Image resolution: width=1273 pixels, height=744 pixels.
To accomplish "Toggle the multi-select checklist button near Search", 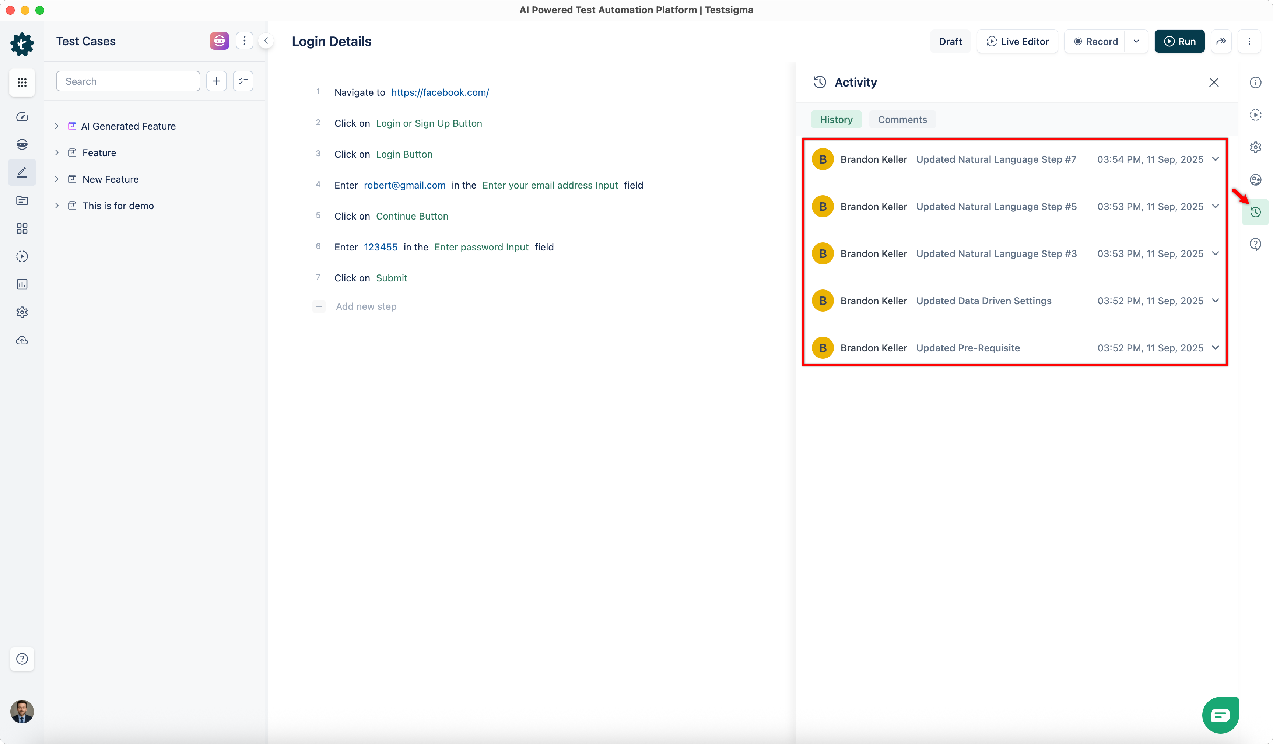I will (243, 81).
